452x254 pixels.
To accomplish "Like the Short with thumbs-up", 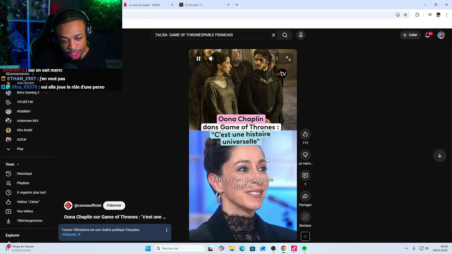I will (305, 134).
